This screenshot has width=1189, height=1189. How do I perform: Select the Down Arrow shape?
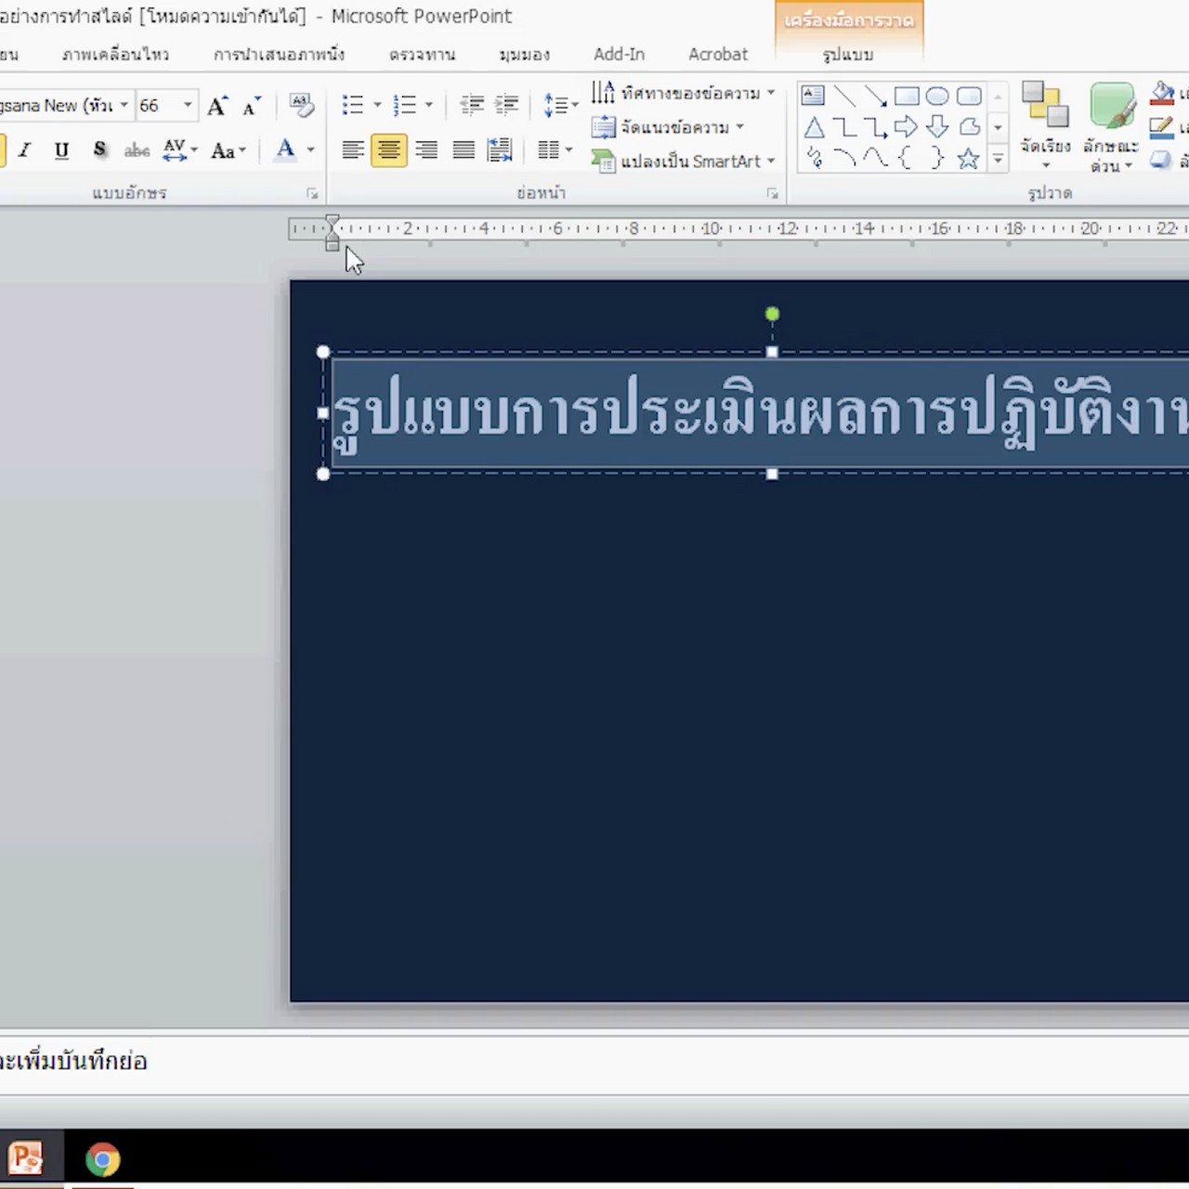pyautogui.click(x=937, y=127)
